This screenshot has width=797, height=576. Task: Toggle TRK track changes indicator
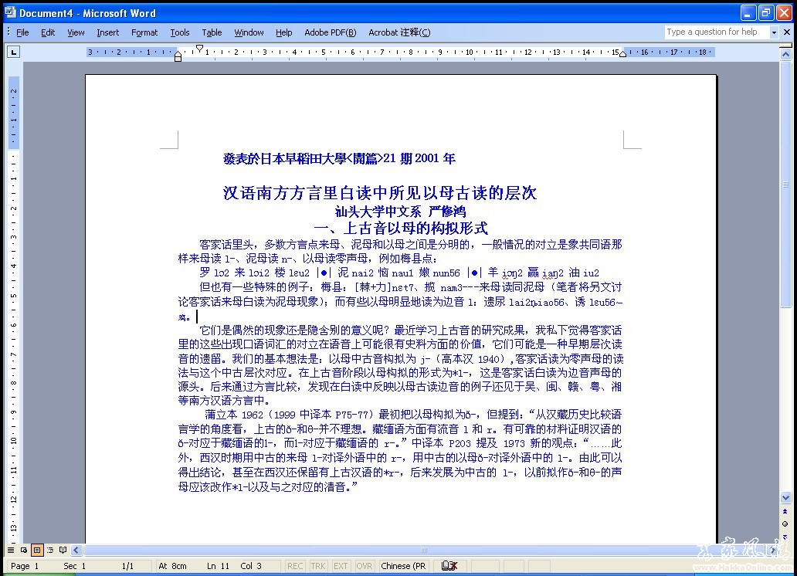tap(318, 566)
